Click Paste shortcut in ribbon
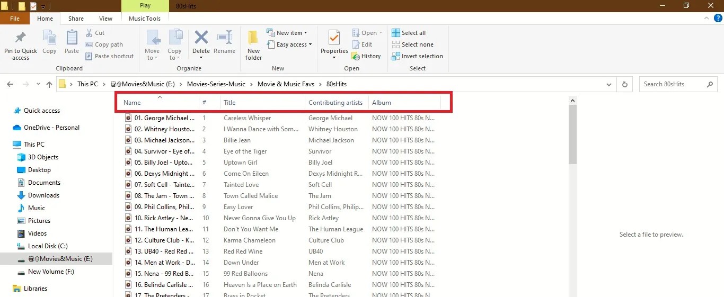 pos(109,56)
